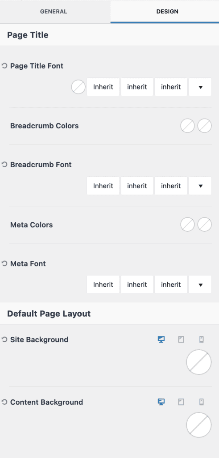Select mobile device for Site Background
The image size is (219, 458).
[x=201, y=339]
